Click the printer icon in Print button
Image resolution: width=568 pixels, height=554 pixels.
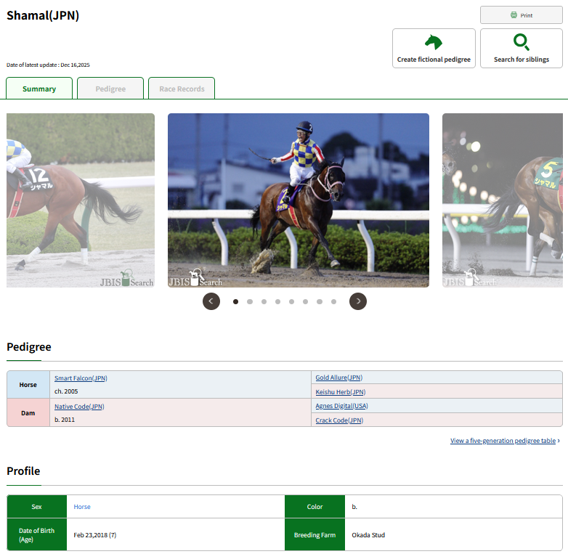coord(514,15)
